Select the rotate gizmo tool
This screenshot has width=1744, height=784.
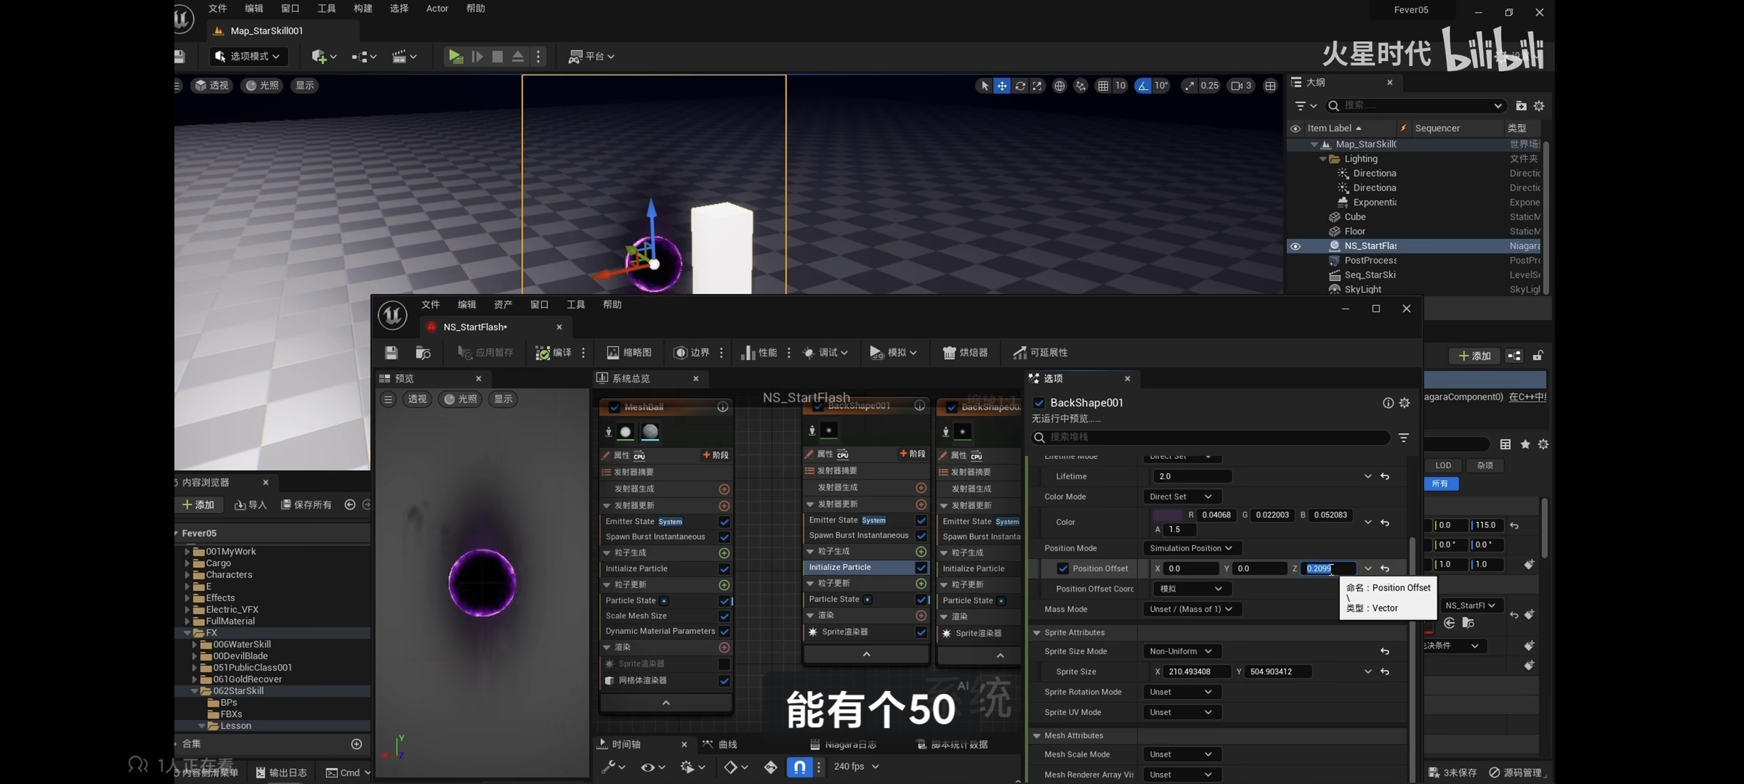[1020, 86]
